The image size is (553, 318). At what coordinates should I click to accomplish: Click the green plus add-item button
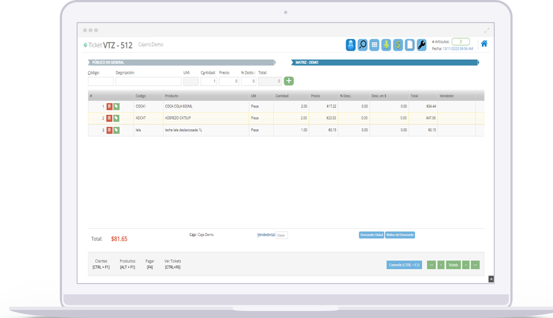coord(289,81)
